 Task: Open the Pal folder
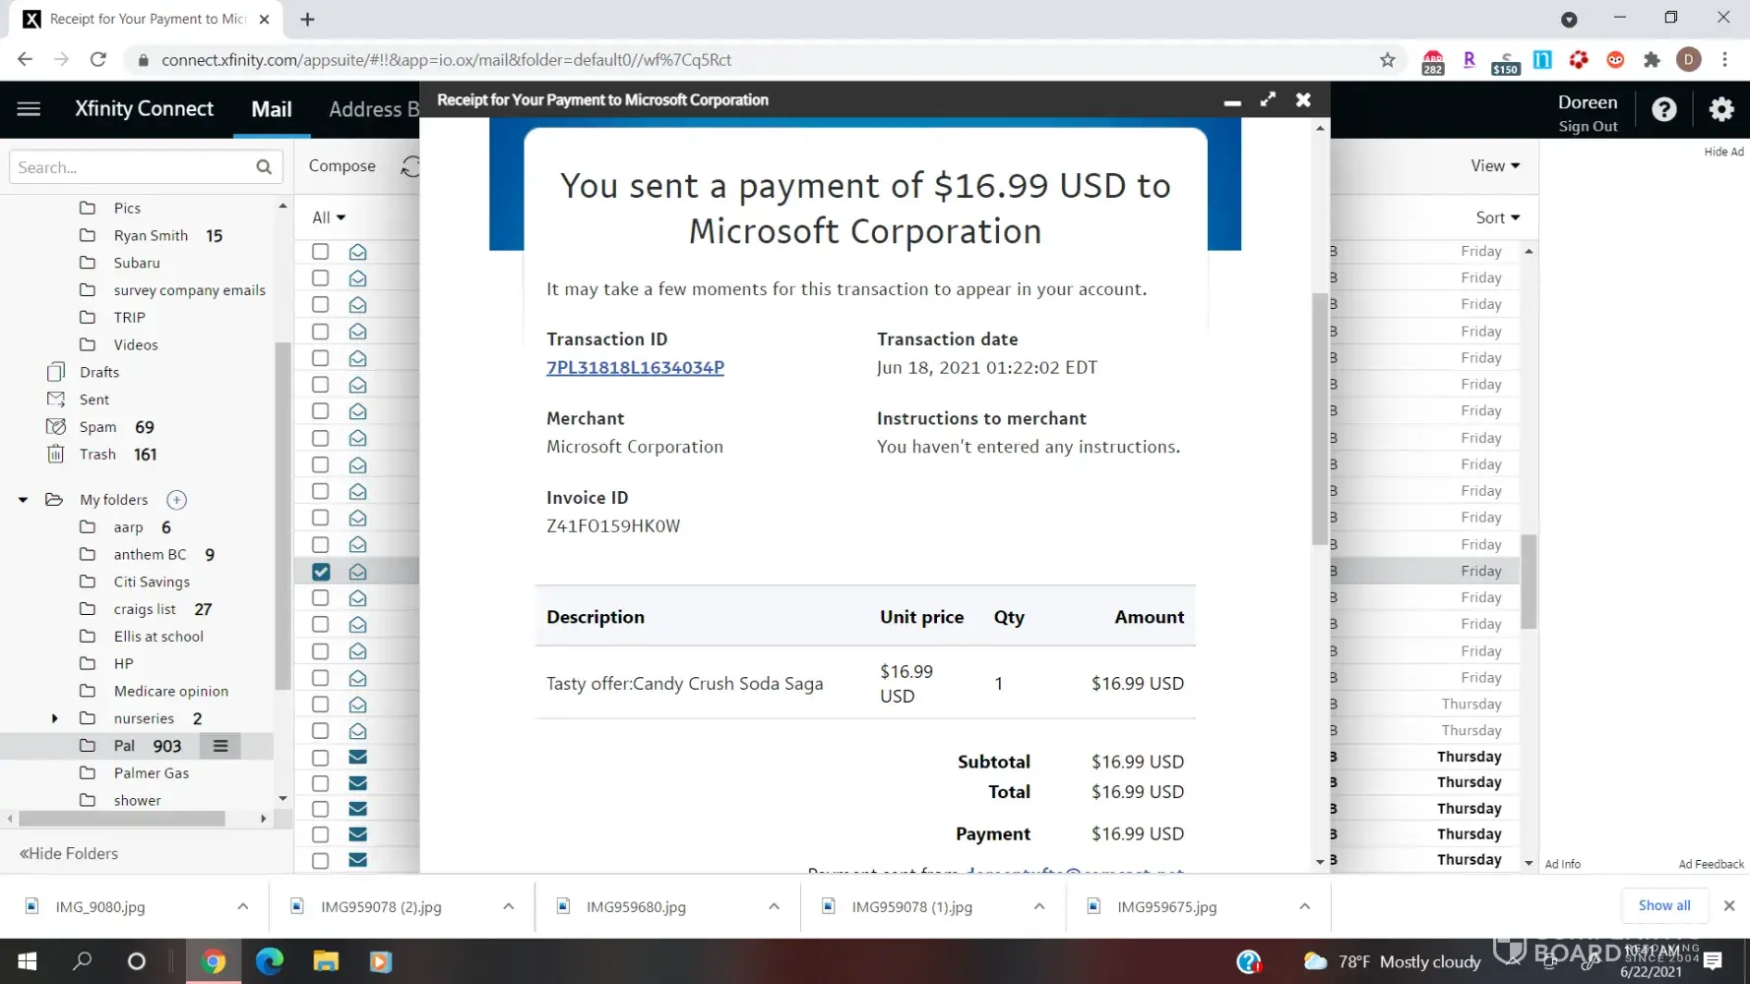pyautogui.click(x=124, y=746)
